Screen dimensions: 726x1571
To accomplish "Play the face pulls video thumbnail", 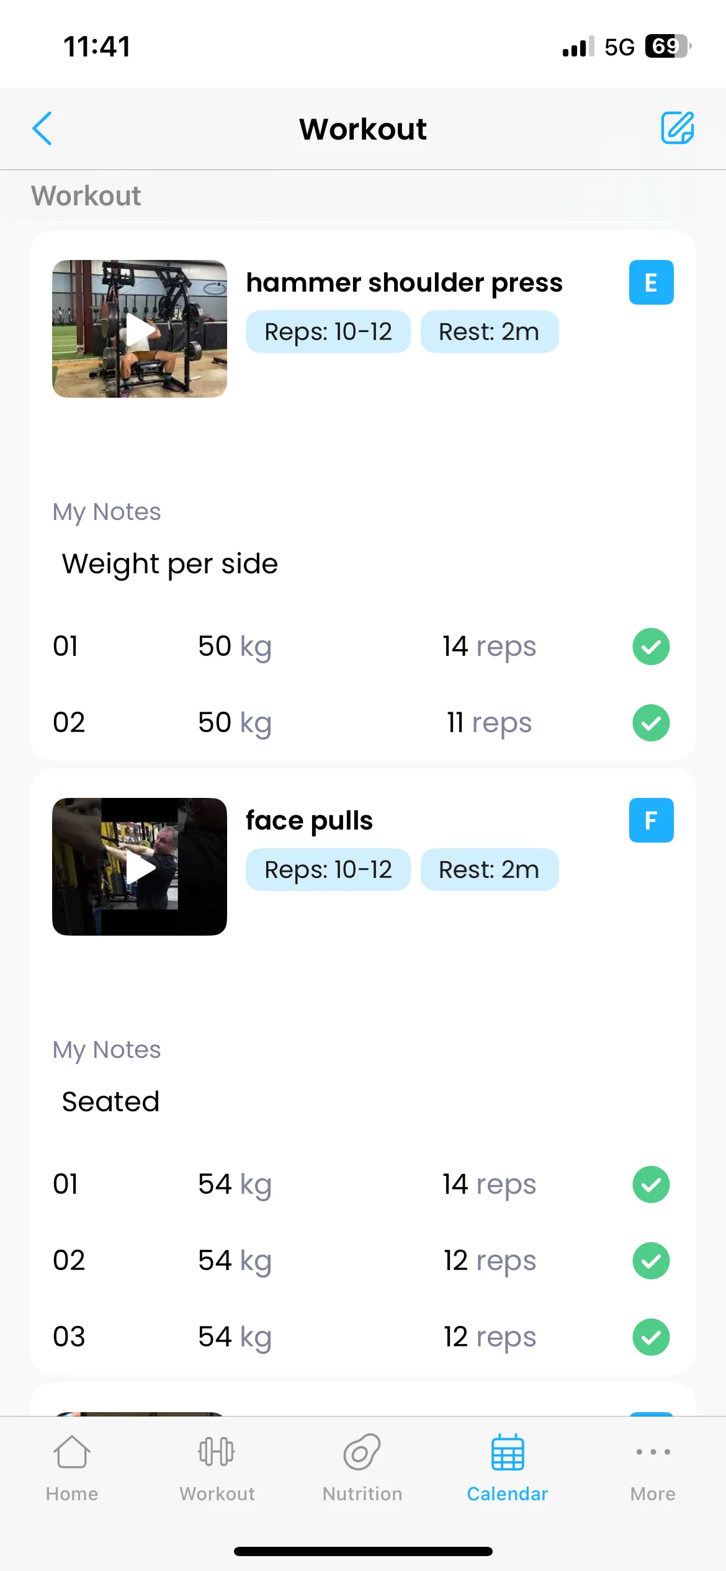I will (140, 867).
